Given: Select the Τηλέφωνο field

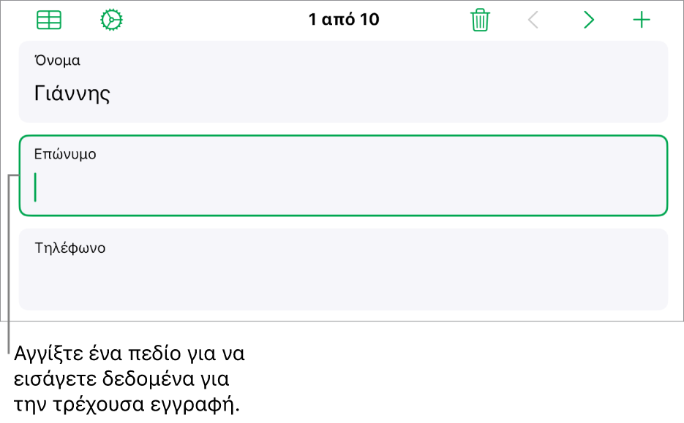Looking at the screenshot, I should point(343,270).
